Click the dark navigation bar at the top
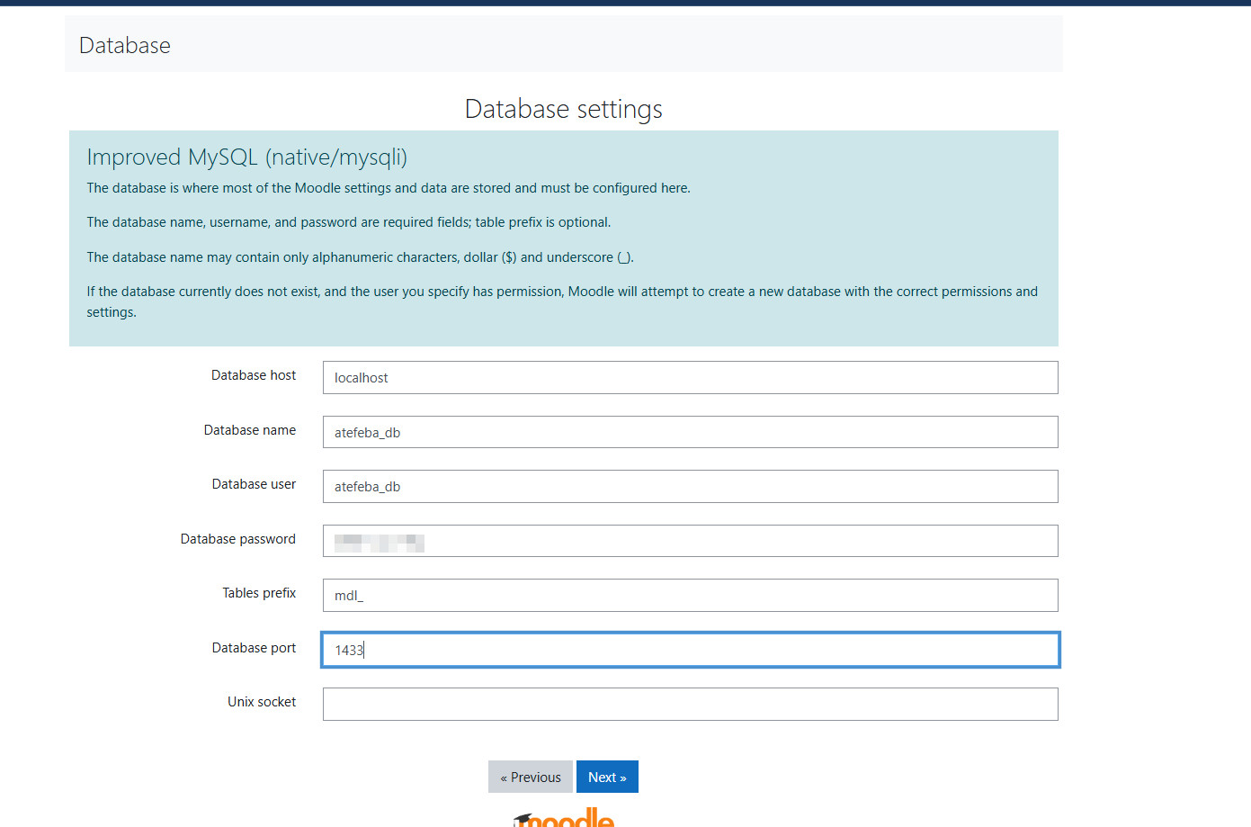 (625, 4)
